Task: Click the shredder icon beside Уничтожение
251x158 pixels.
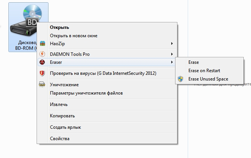Action: pos(42,85)
